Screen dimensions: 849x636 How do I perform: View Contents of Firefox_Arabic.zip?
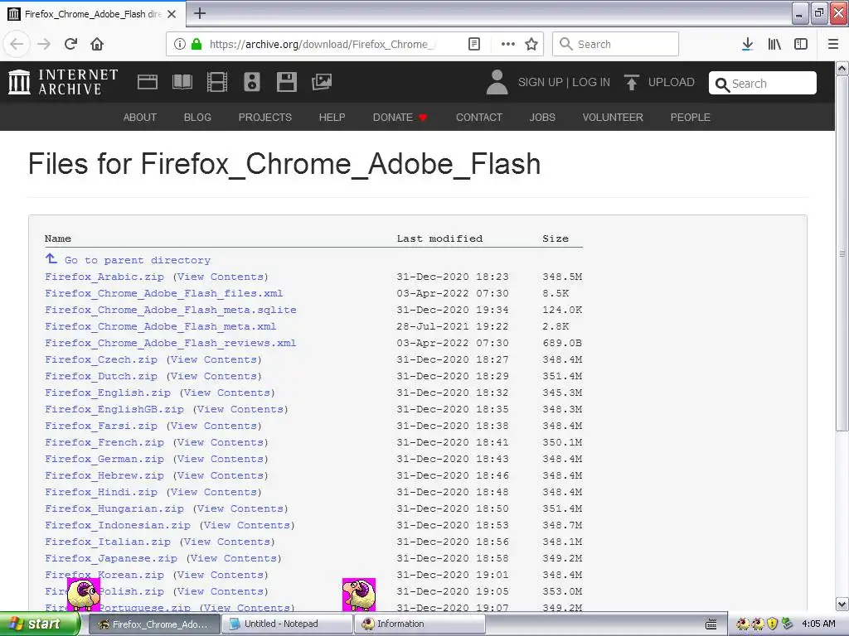click(x=221, y=277)
